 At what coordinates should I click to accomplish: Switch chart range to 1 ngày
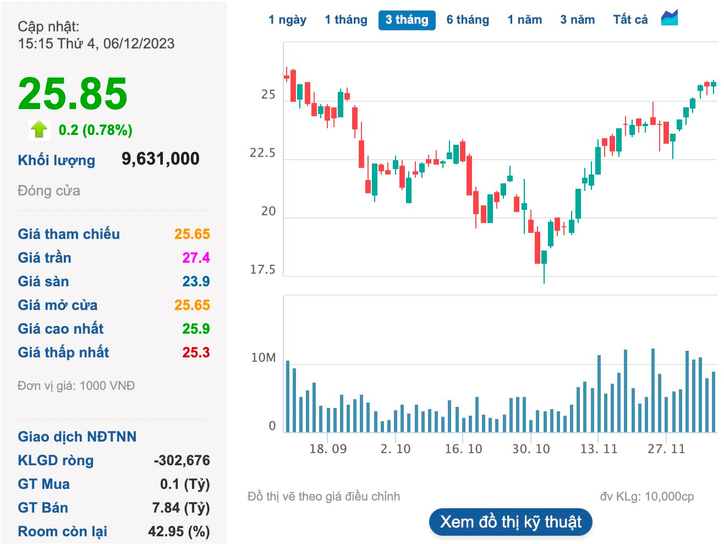[287, 20]
